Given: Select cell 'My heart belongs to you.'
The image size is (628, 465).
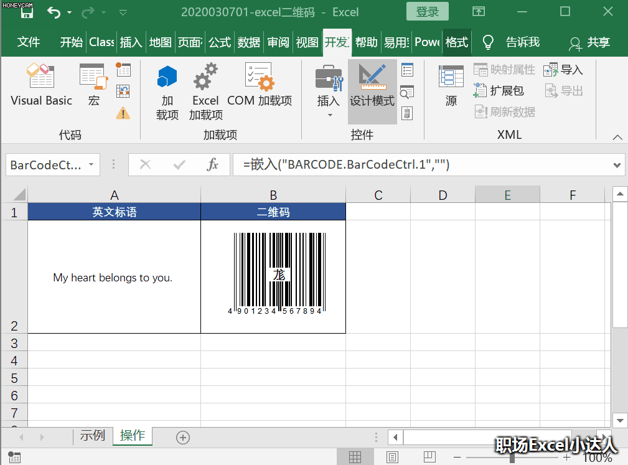Looking at the screenshot, I should pos(114,277).
